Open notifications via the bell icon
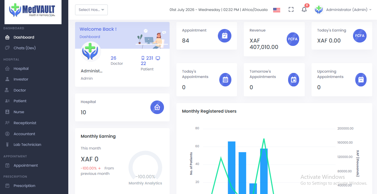Screen dimensions: 377x194 [304, 10]
